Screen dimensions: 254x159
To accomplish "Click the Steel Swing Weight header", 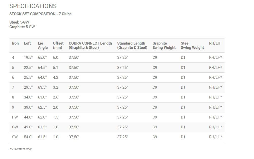I will point(192,45).
